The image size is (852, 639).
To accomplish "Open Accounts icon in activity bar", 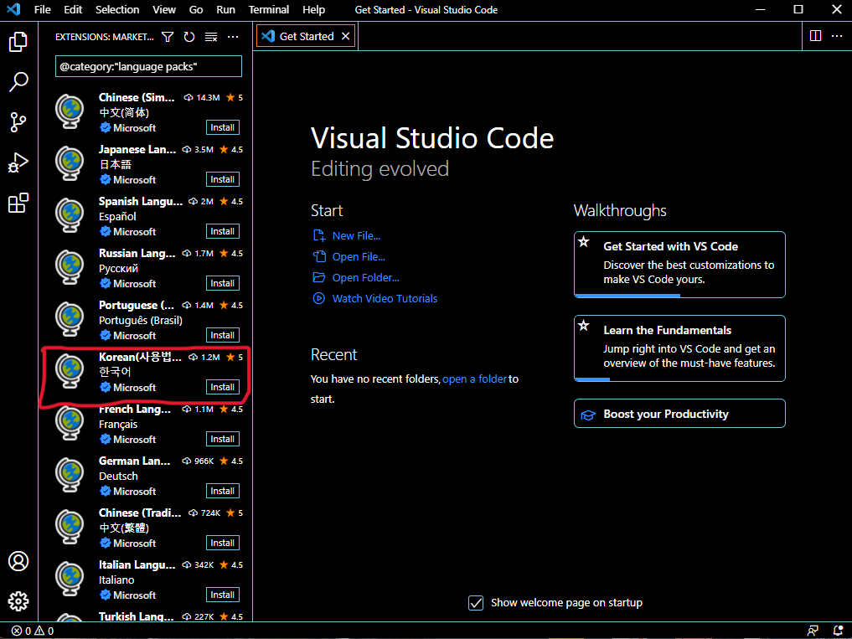I will click(x=18, y=561).
